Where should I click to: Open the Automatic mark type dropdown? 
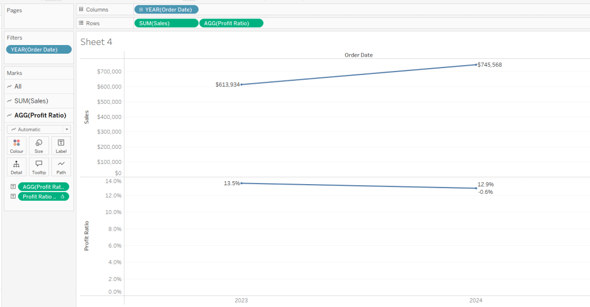tap(39, 129)
